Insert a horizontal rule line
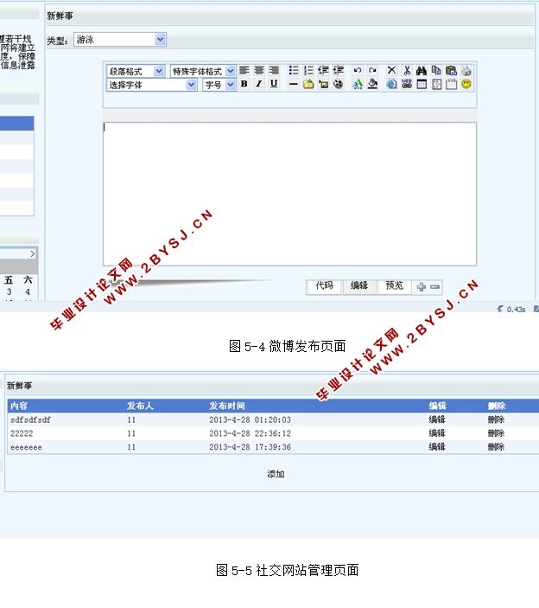 (294, 84)
